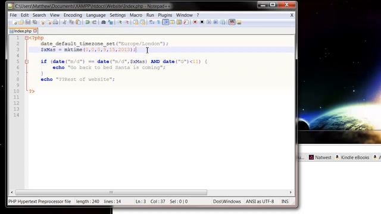Click 'PHP Hypertext Preprocessor file' status text

pyautogui.click(x=40, y=202)
